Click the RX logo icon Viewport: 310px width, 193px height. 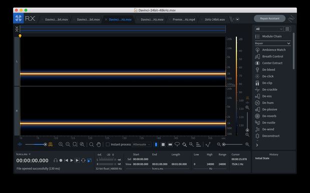19,19
